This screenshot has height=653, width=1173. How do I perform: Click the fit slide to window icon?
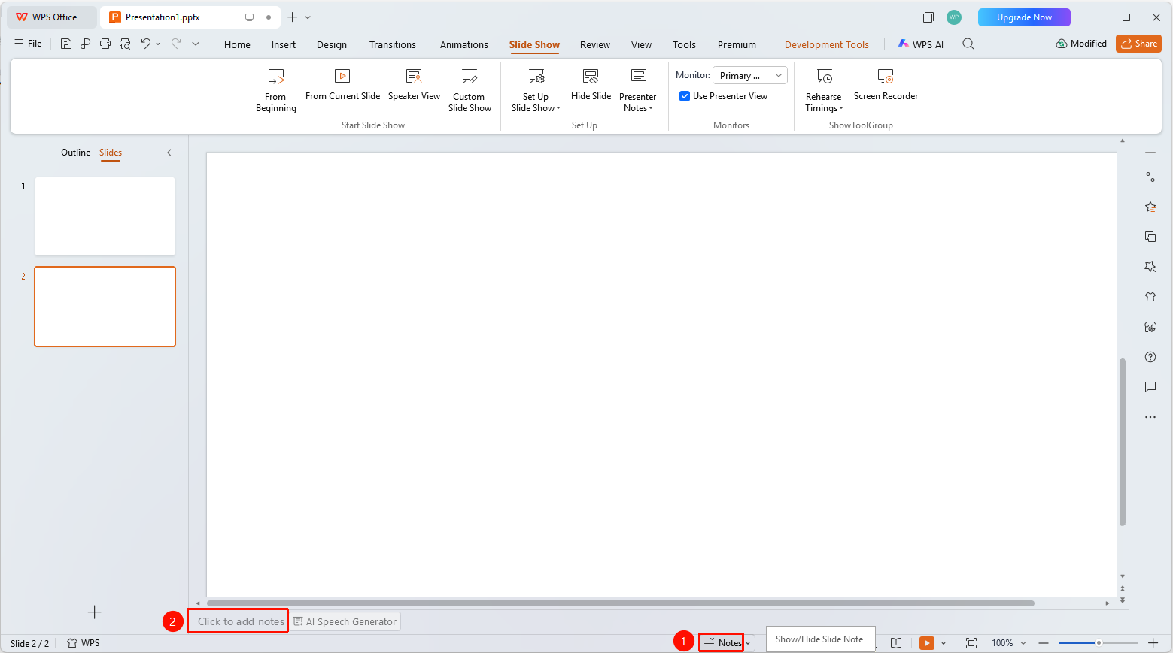(x=971, y=643)
